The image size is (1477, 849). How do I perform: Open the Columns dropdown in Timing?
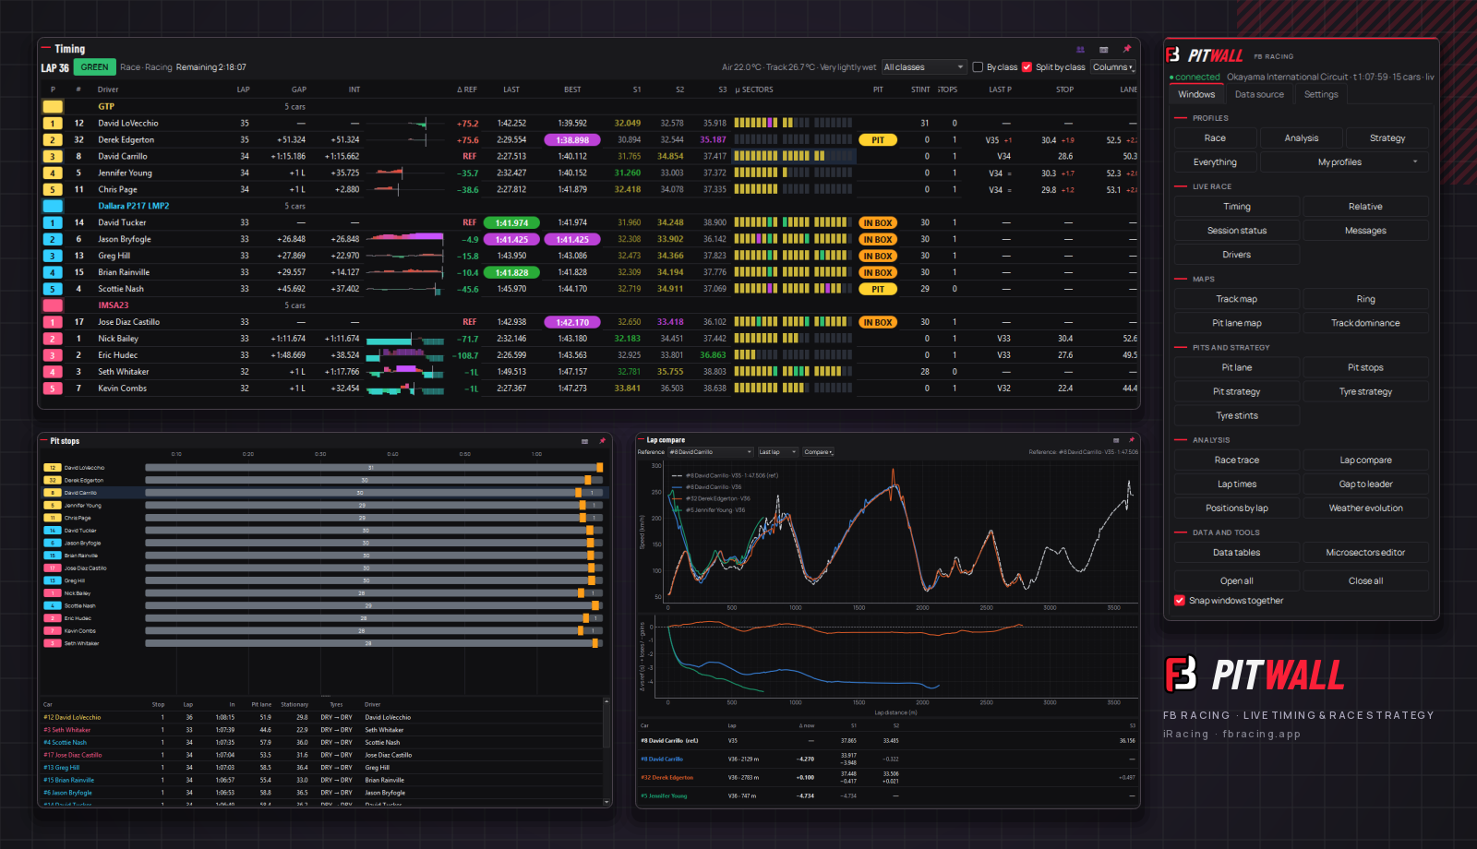pos(1112,67)
